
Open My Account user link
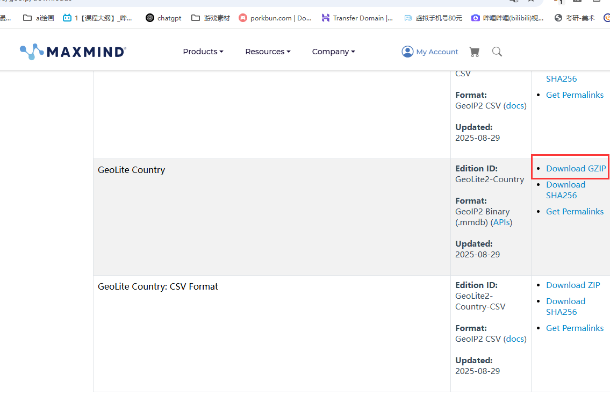(430, 52)
